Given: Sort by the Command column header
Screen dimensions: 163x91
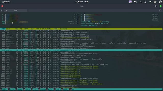Looking at the screenshot, I should point(64,29).
